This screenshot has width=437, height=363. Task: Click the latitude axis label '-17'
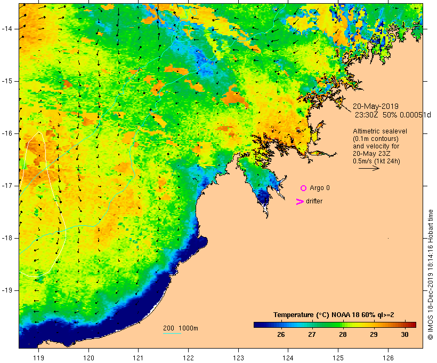[7, 186]
